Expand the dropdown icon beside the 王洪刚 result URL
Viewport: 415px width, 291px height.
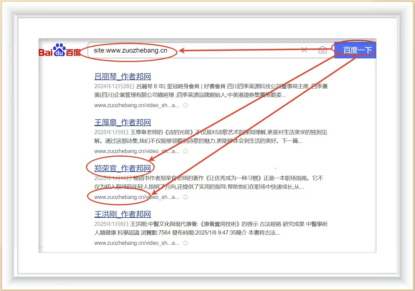tap(186, 243)
